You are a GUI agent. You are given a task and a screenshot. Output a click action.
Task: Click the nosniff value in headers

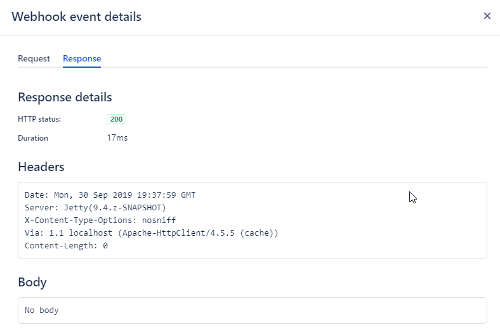(x=159, y=220)
